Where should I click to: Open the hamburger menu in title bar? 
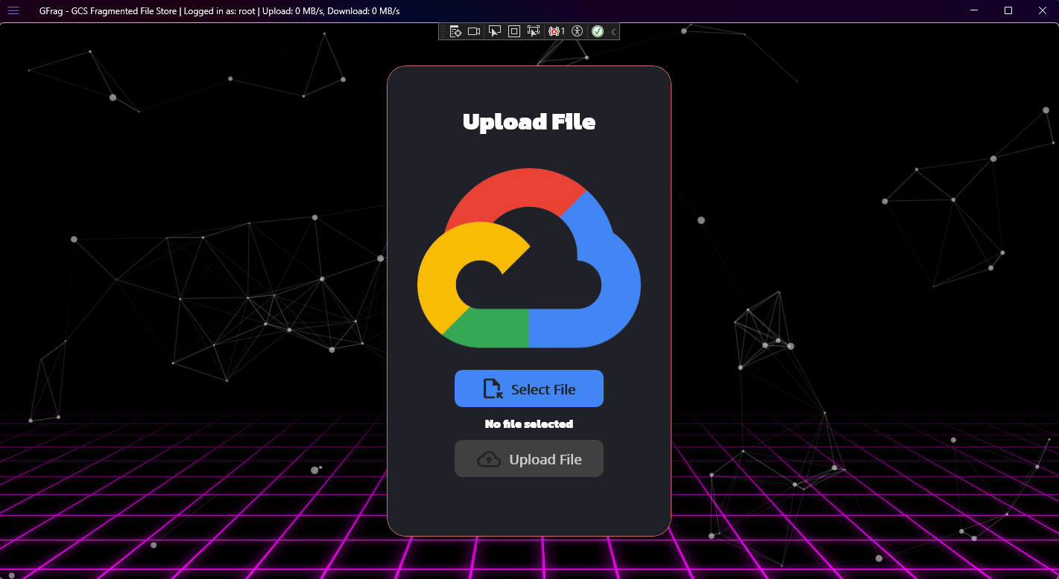[13, 10]
